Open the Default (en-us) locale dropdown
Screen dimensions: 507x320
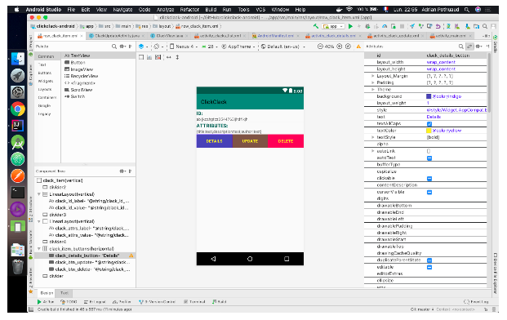tap(283, 47)
